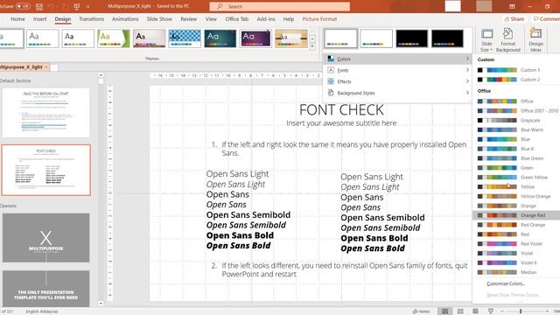Select the blue checkered theme thumbnail
This screenshot has height=315, width=560.
[x=185, y=38]
